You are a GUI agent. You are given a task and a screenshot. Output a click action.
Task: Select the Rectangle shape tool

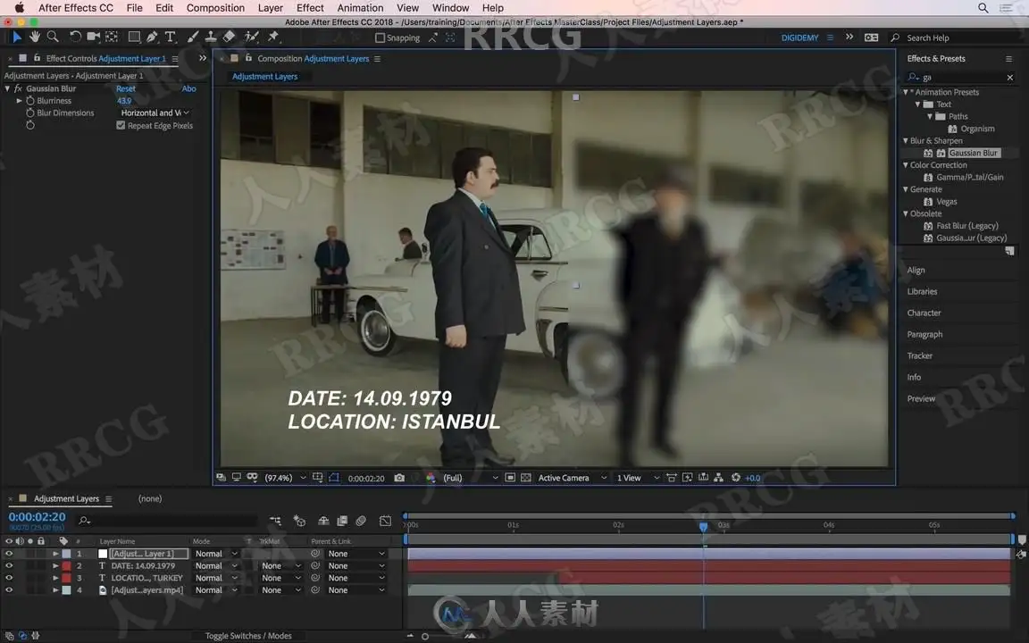134,37
